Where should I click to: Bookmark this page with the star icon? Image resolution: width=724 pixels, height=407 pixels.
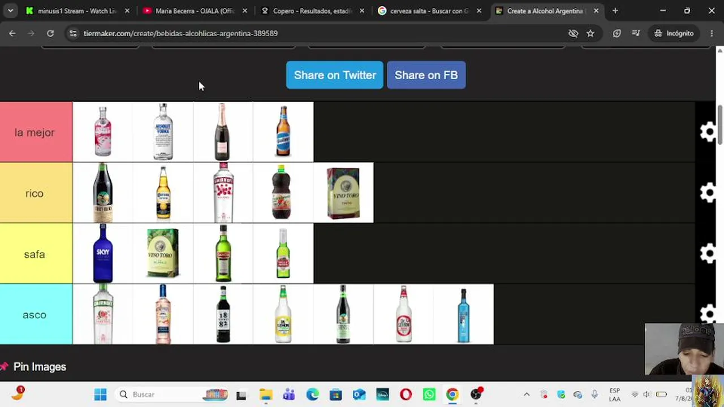(591, 33)
